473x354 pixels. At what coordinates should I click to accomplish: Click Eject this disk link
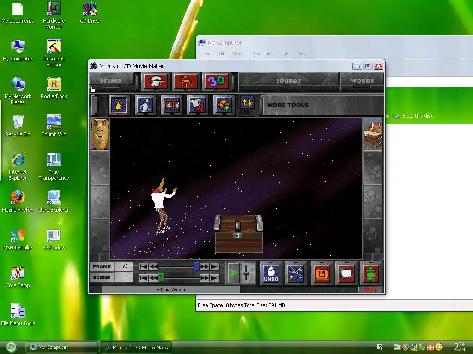coord(417,116)
